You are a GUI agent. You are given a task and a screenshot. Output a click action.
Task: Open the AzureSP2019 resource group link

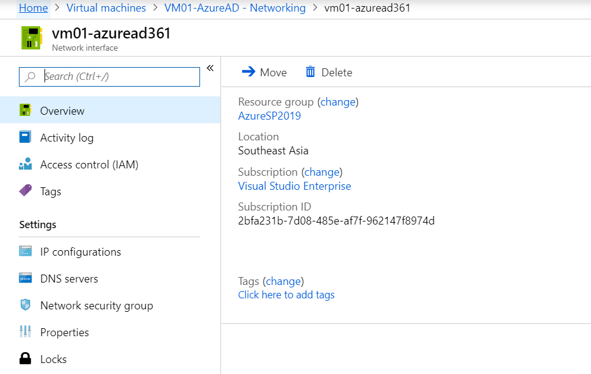point(270,116)
